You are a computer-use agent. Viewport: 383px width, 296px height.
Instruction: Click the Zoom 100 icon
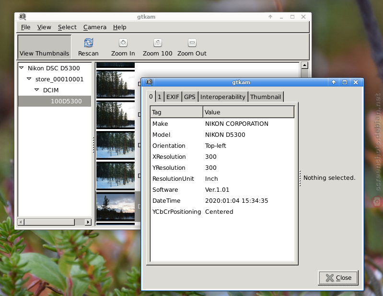[158, 43]
